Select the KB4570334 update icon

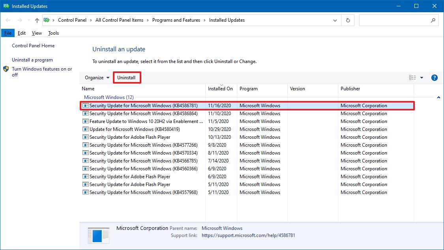[86, 153]
